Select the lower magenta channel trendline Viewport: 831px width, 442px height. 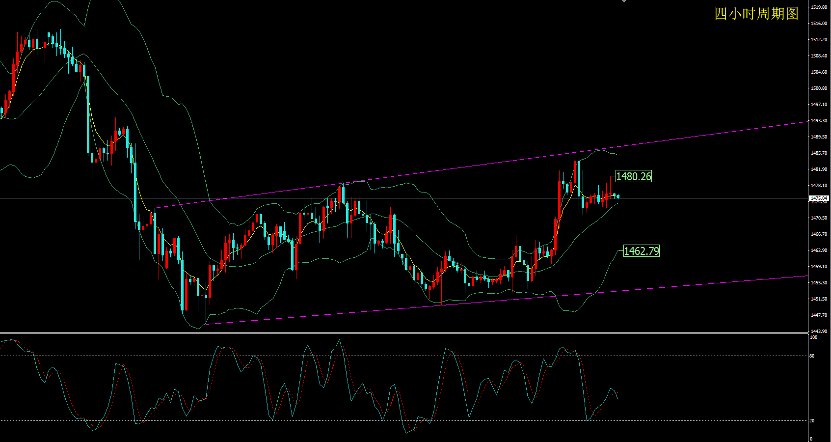click(x=507, y=300)
